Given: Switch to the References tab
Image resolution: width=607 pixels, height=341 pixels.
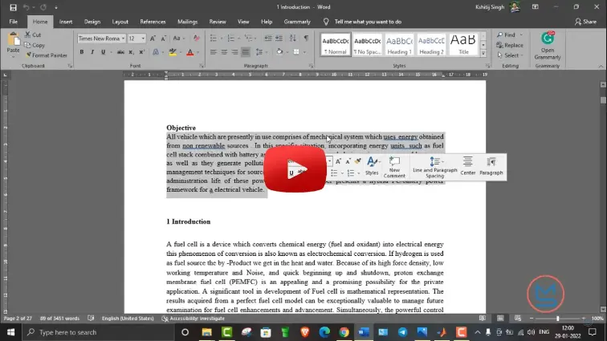Looking at the screenshot, I should pyautogui.click(x=153, y=22).
